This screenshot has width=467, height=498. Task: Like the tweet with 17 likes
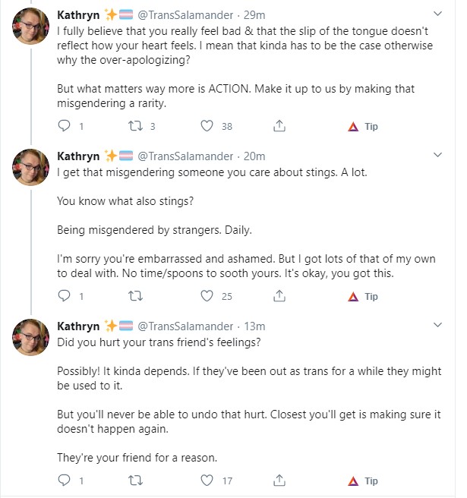[207, 481]
